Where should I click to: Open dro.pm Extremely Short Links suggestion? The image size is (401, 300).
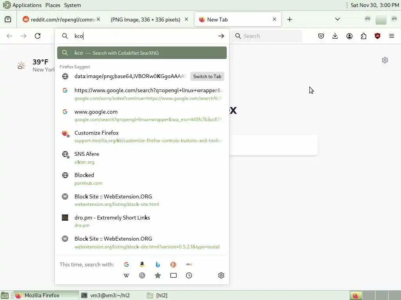click(x=142, y=221)
